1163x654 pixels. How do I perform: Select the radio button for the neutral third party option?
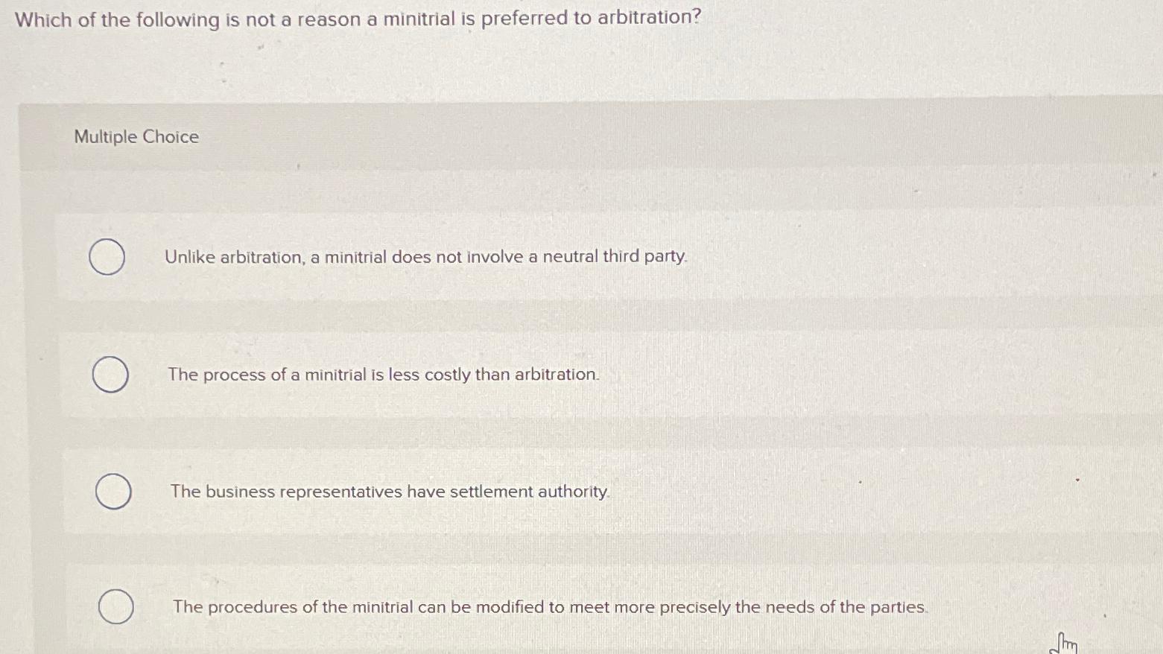tap(107, 256)
